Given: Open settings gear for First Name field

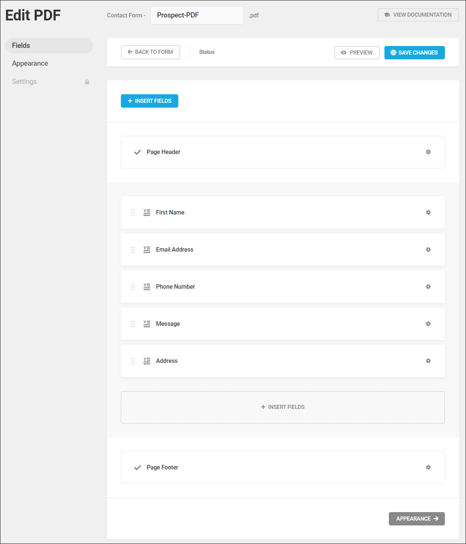Looking at the screenshot, I should (428, 213).
